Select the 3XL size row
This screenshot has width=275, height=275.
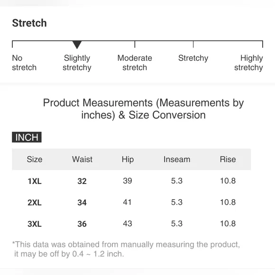tap(131, 224)
